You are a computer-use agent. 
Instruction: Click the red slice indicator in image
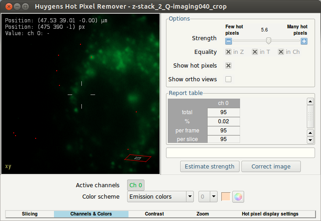coord(138,158)
